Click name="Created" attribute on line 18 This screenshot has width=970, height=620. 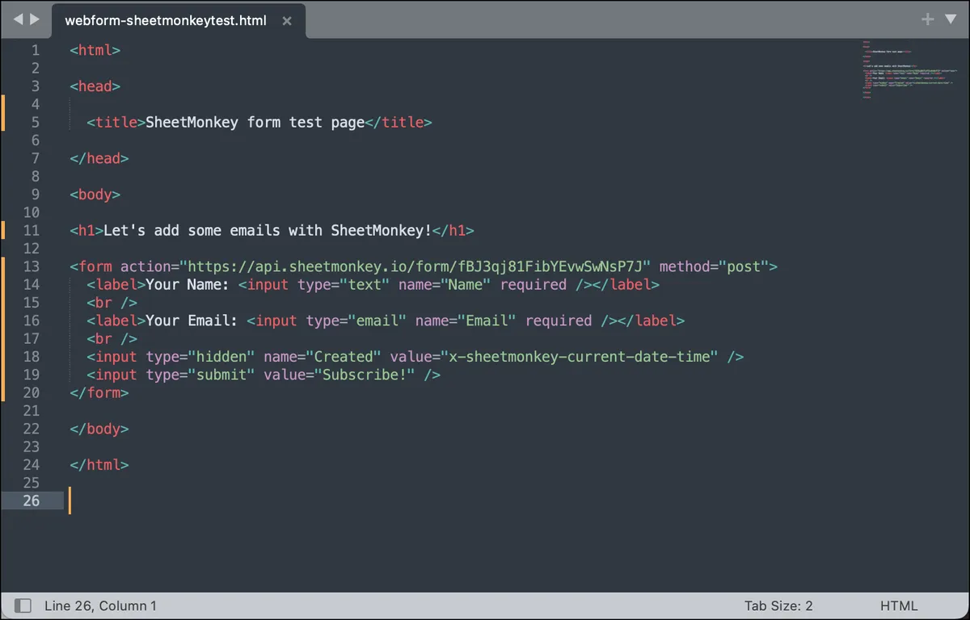[323, 357]
